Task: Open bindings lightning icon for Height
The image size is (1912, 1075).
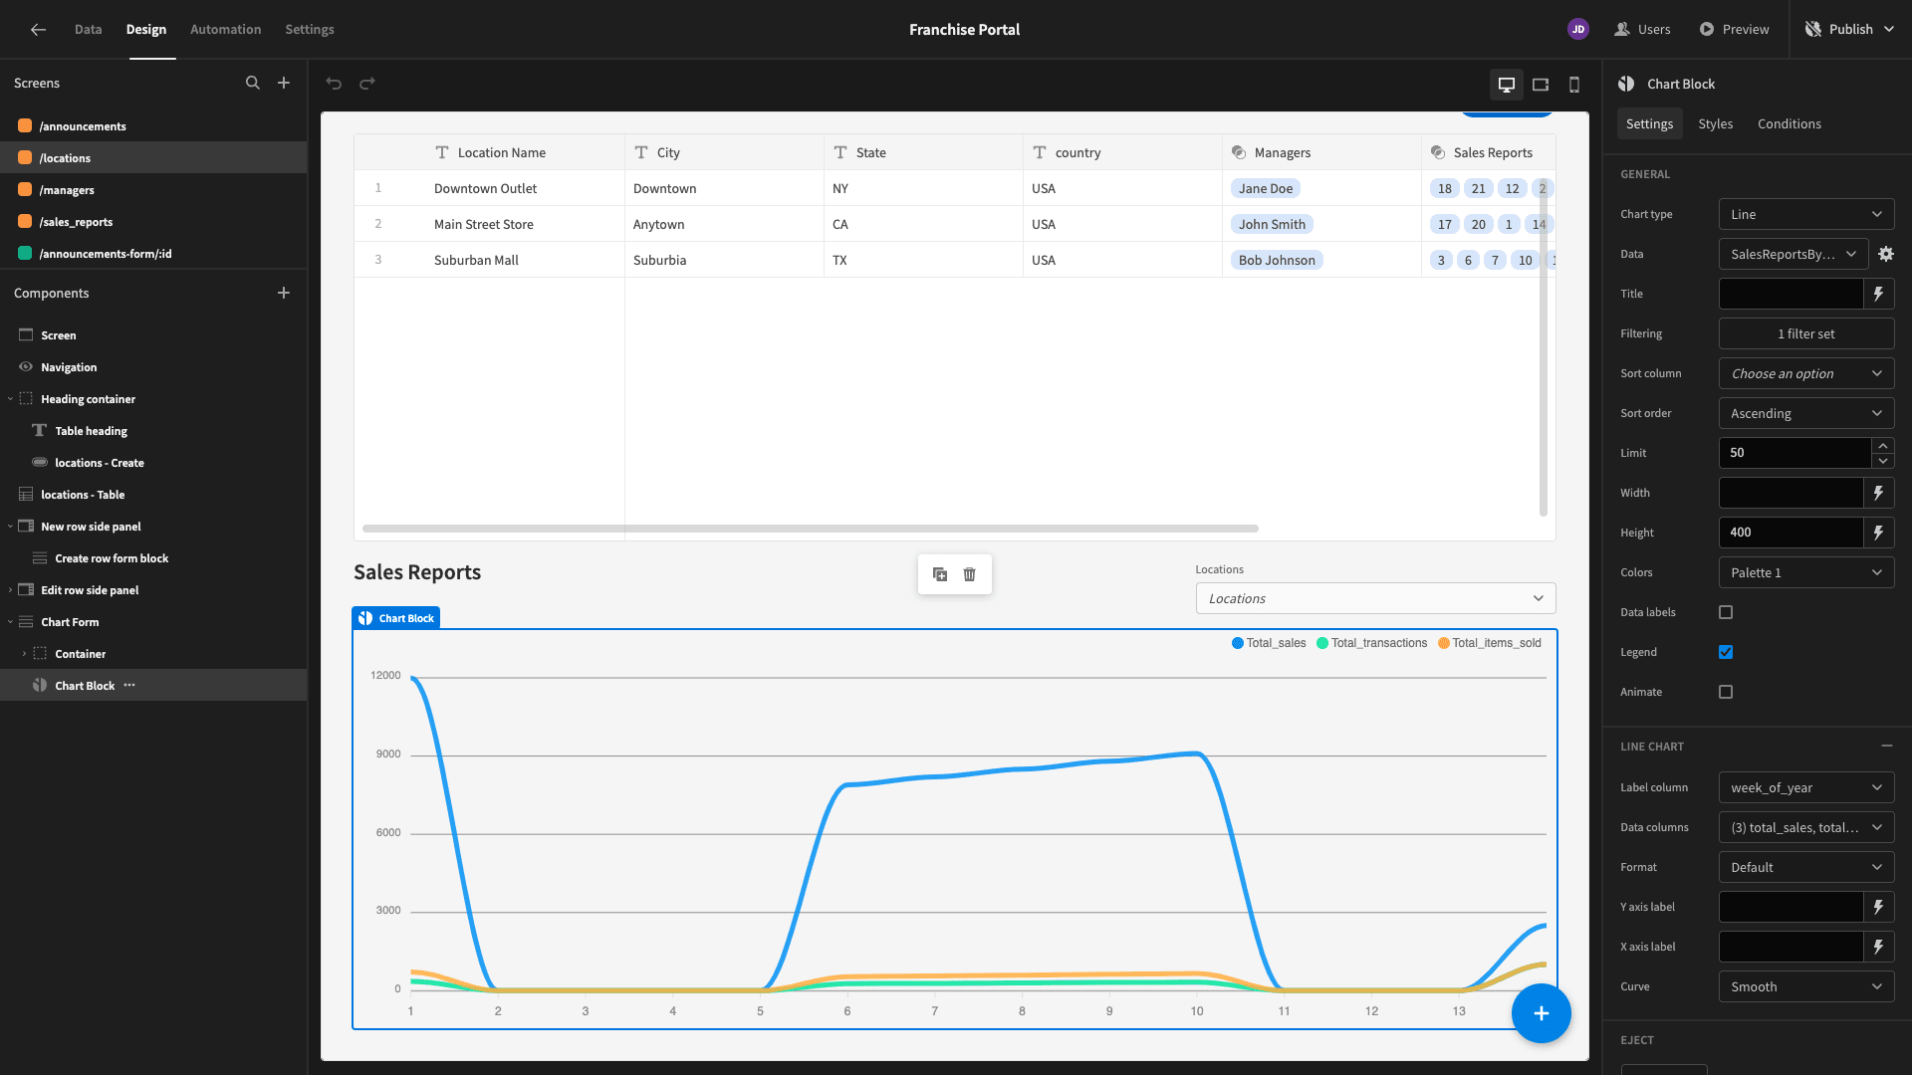Action: pyautogui.click(x=1878, y=533)
